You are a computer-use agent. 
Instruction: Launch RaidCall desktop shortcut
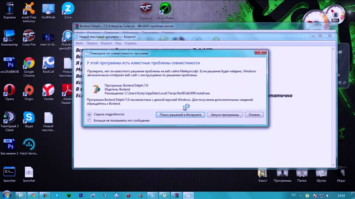(x=49, y=65)
